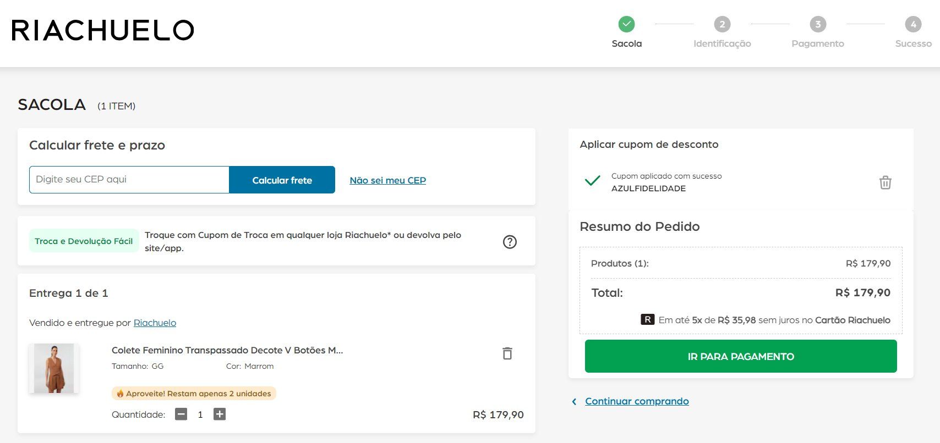The height and width of the screenshot is (443, 940).
Task: Decrease item quantity with minus button
Action: [x=181, y=414]
